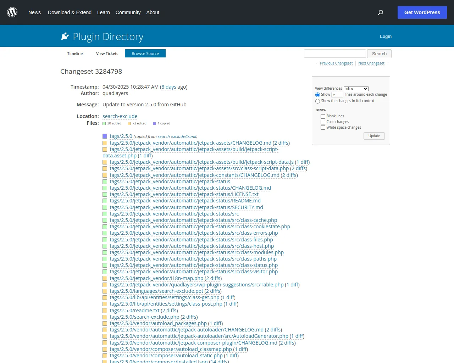Open vendor/autoload_packages.php link
Viewport: 454px width, 363px height.
point(158,323)
